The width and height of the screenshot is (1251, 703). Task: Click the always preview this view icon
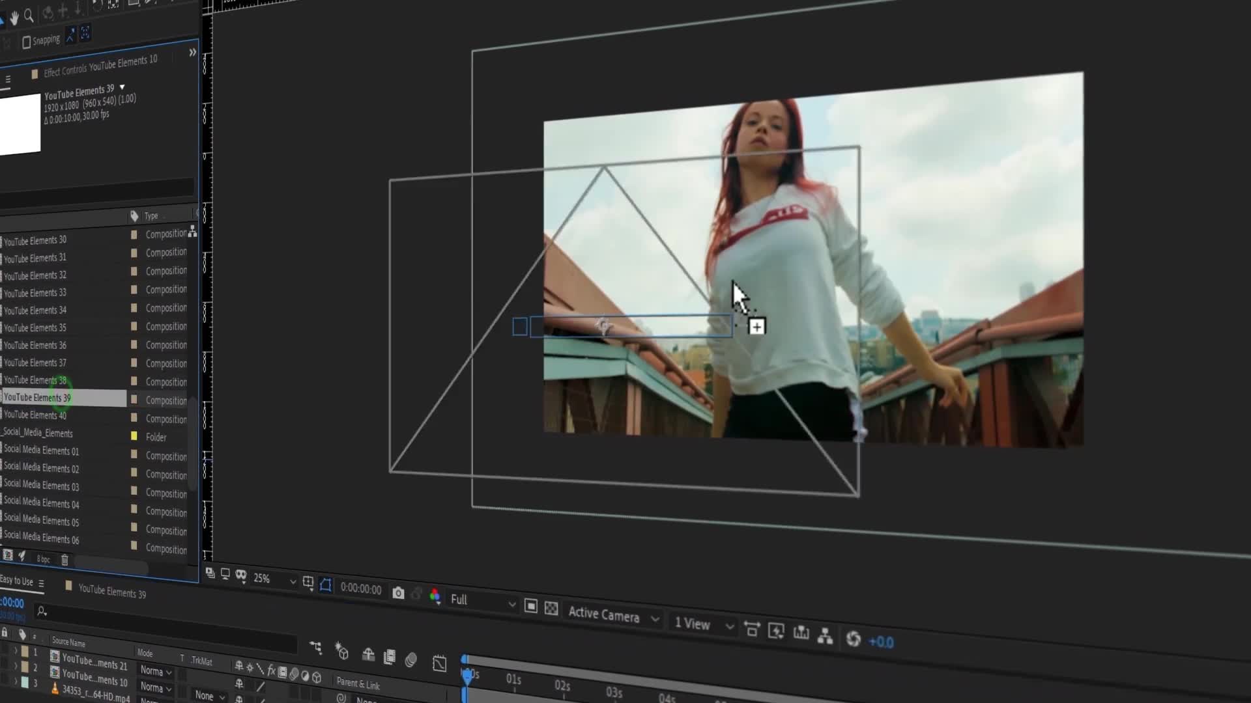[x=210, y=573]
